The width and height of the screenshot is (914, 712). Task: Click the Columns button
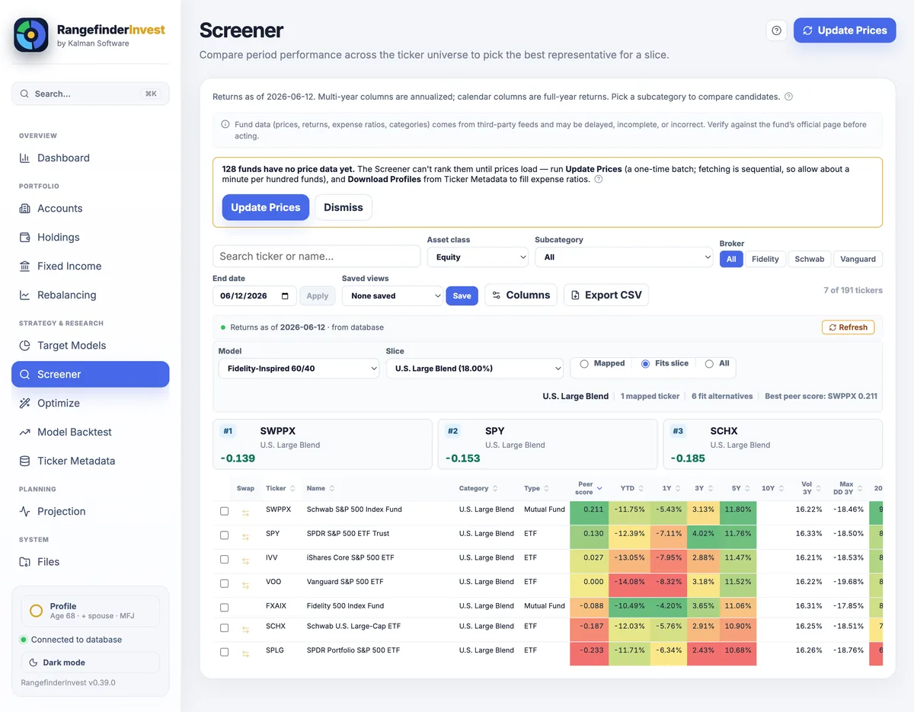521,295
